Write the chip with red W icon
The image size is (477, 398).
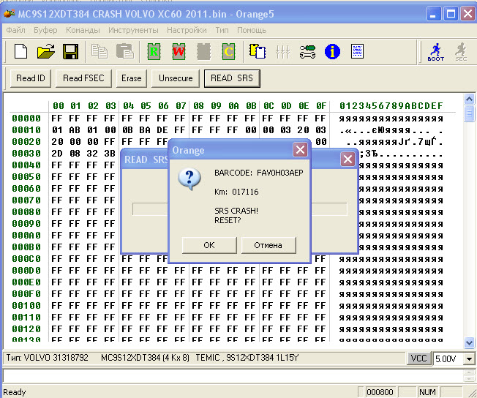[179, 51]
